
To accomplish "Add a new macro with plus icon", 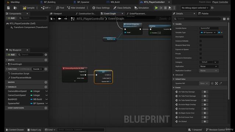I will pyautogui.click(x=46, y=82).
